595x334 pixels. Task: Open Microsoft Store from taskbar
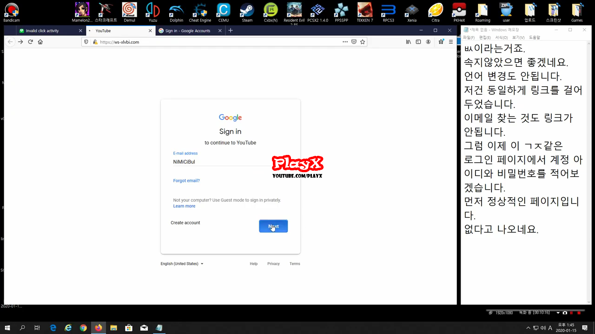[x=129, y=328]
